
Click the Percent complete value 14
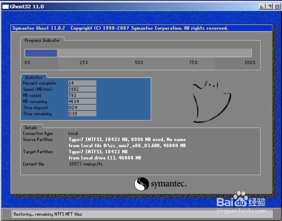[82, 83]
